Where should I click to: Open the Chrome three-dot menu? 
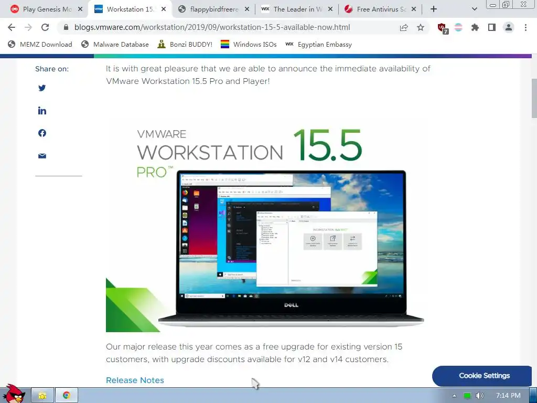tap(525, 27)
